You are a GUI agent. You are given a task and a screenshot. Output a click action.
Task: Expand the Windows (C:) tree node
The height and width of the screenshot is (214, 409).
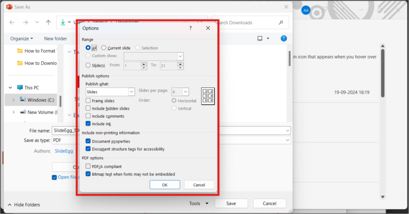pyautogui.click(x=13, y=100)
